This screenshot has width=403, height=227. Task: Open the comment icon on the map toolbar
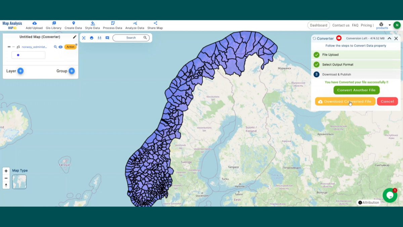pyautogui.click(x=107, y=38)
